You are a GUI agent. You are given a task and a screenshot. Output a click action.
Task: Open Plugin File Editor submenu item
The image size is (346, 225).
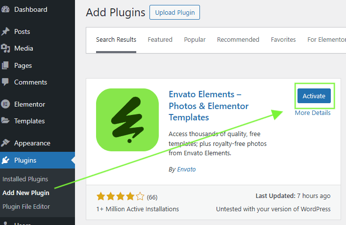pyautogui.click(x=26, y=206)
